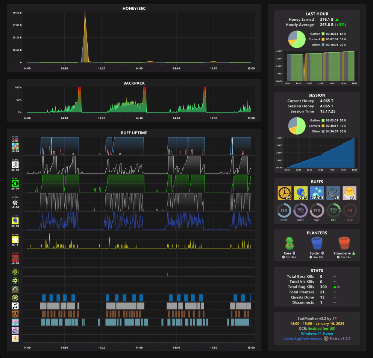
Task: Click the Haste running-figure buff icon
Action: pos(15,165)
